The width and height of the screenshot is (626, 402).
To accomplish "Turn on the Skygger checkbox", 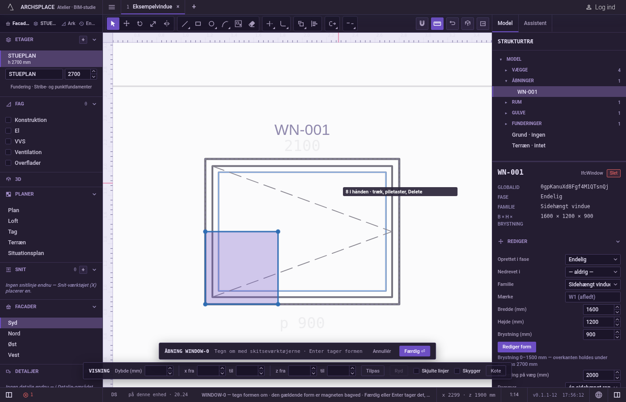I will (x=457, y=371).
